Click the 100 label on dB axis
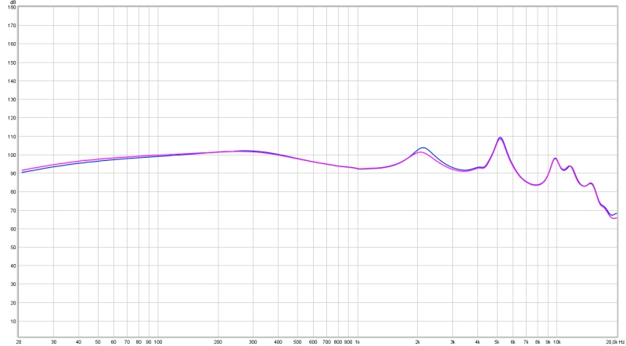The width and height of the screenshot is (626, 346). (11, 155)
